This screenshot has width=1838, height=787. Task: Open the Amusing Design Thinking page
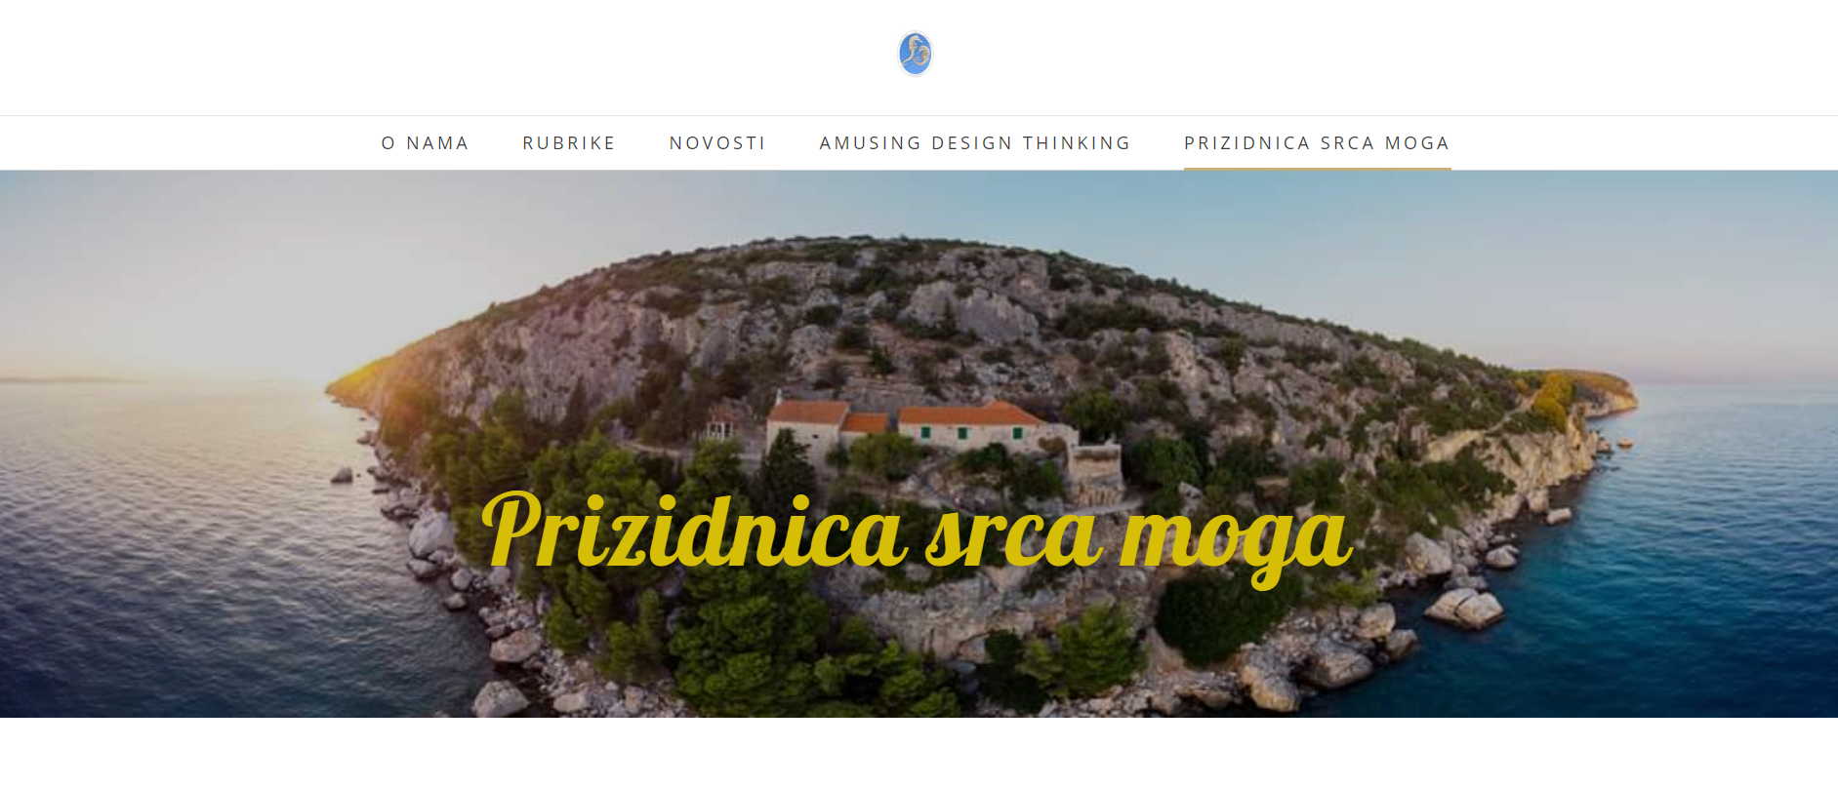pyautogui.click(x=975, y=143)
